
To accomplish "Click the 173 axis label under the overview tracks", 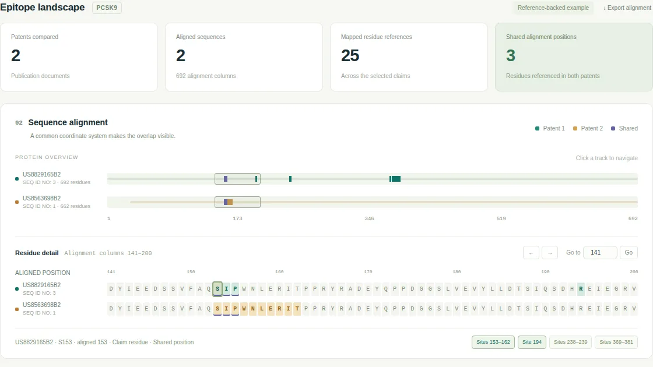I will (237, 218).
